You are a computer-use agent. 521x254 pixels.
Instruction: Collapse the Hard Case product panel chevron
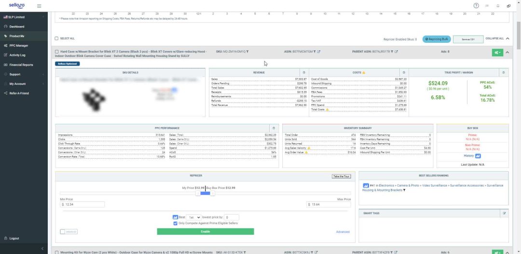pyautogui.click(x=507, y=53)
